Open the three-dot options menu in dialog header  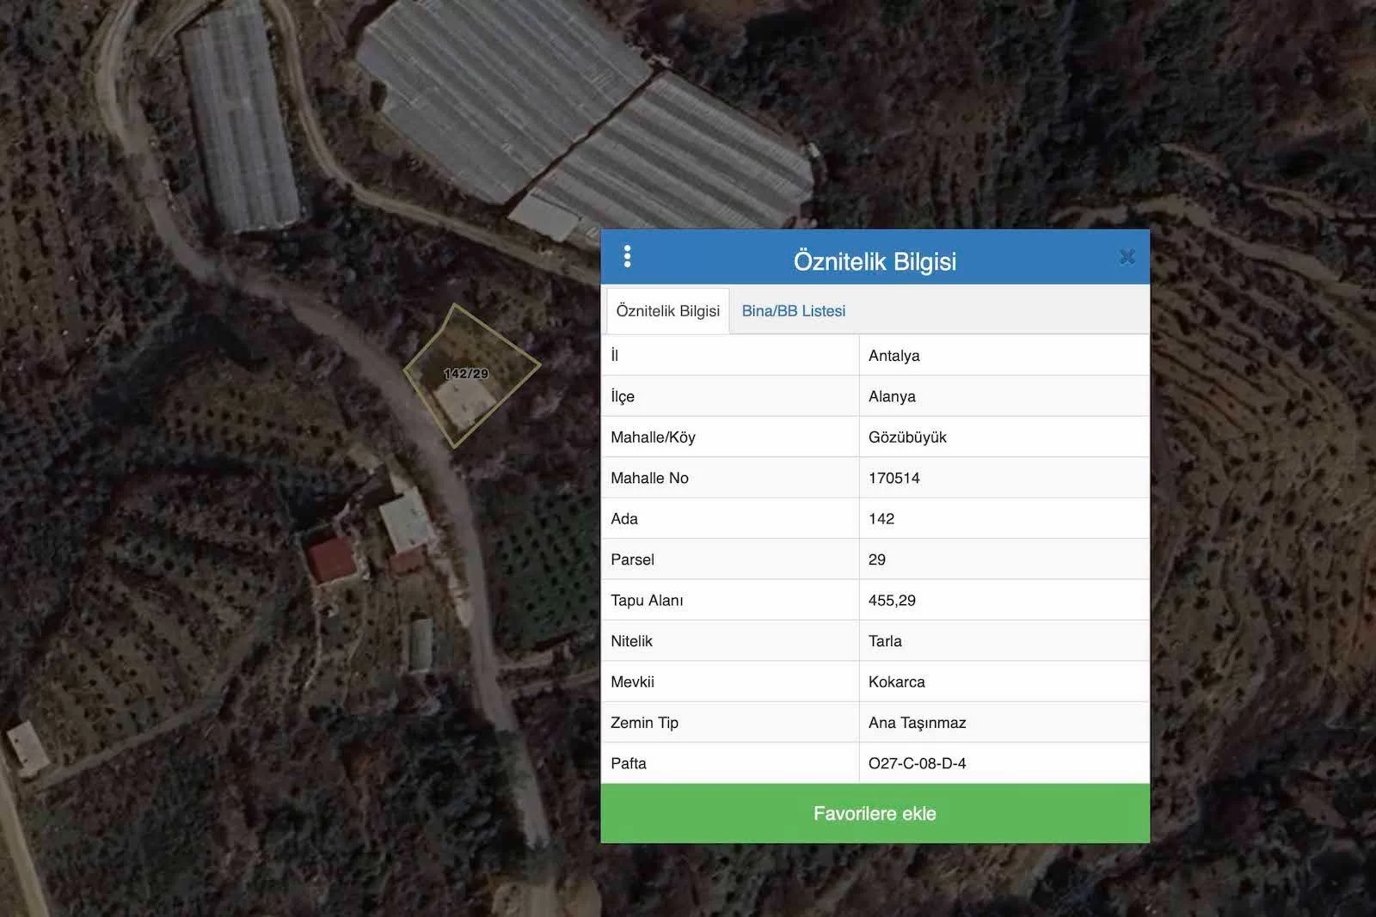[627, 256]
